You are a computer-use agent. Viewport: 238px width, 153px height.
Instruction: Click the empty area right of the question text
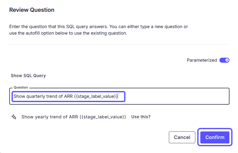tap(176, 96)
